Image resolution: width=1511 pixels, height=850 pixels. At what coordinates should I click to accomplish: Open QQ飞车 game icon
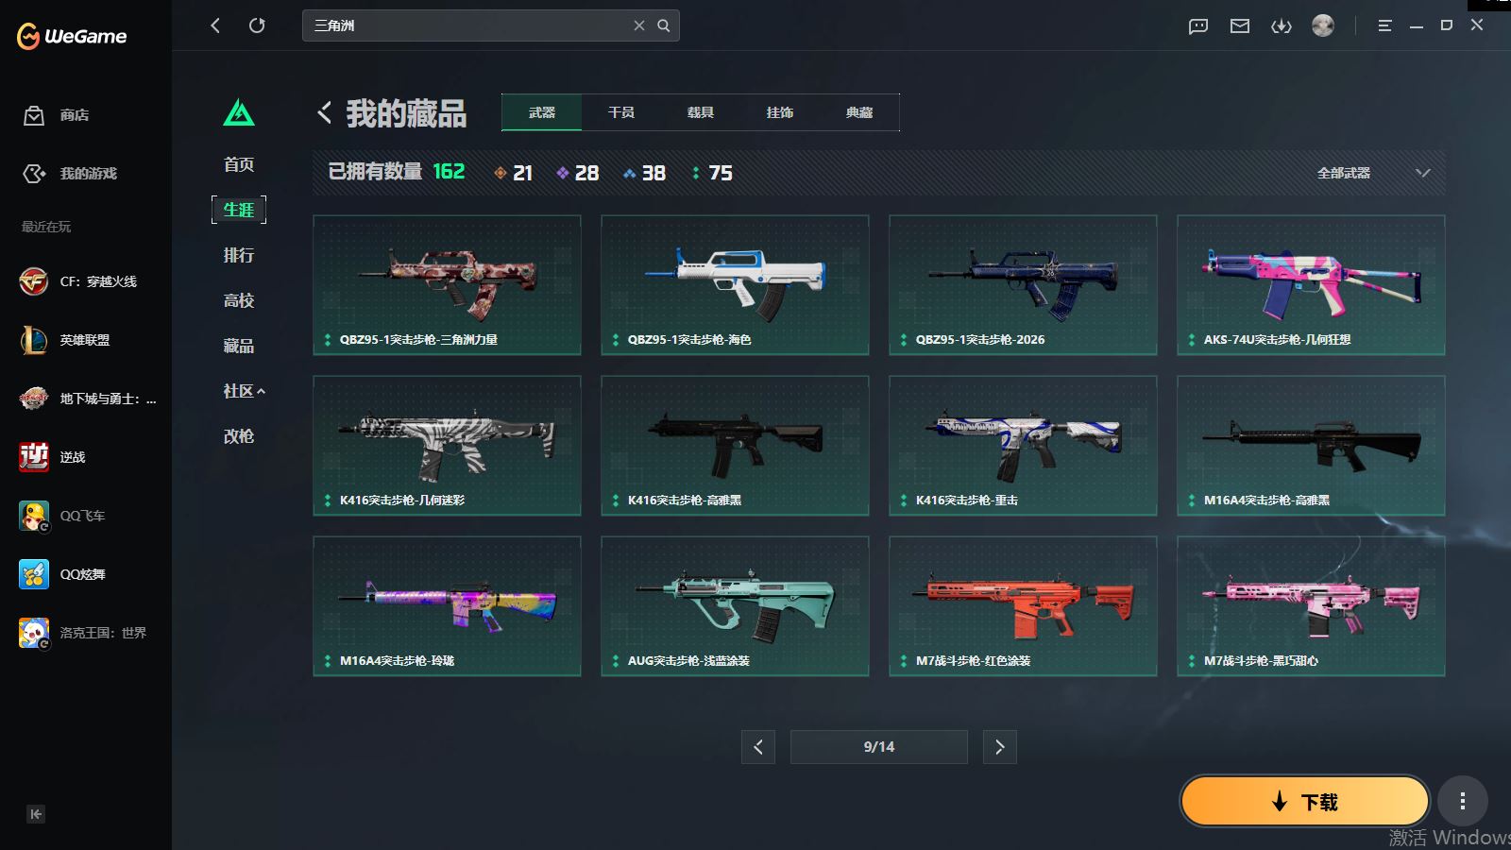tap(34, 516)
